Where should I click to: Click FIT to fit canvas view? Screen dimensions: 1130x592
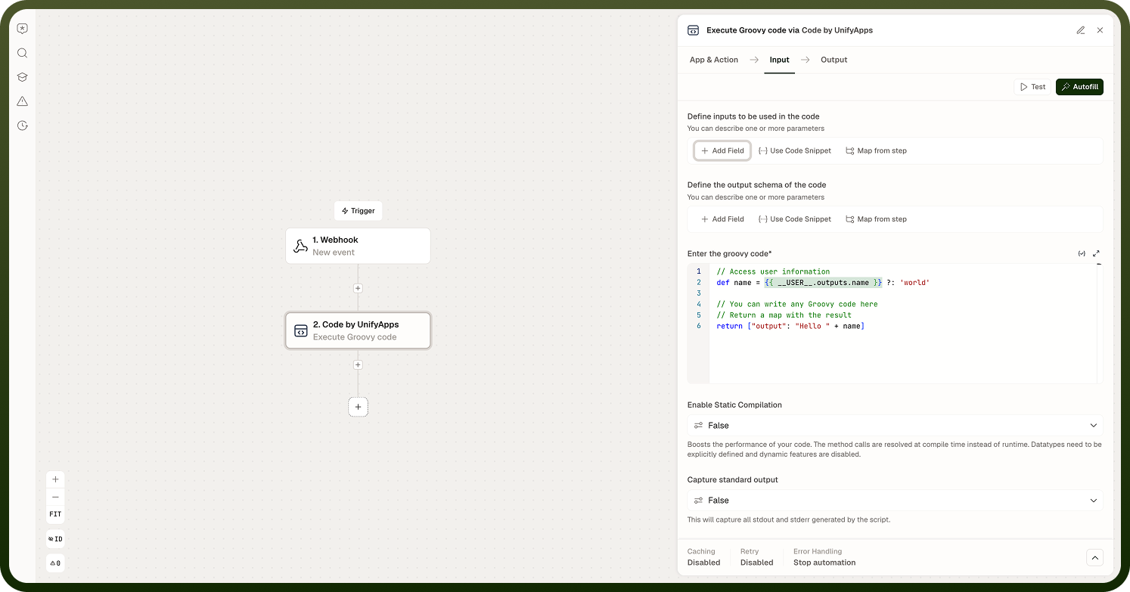pyautogui.click(x=55, y=514)
